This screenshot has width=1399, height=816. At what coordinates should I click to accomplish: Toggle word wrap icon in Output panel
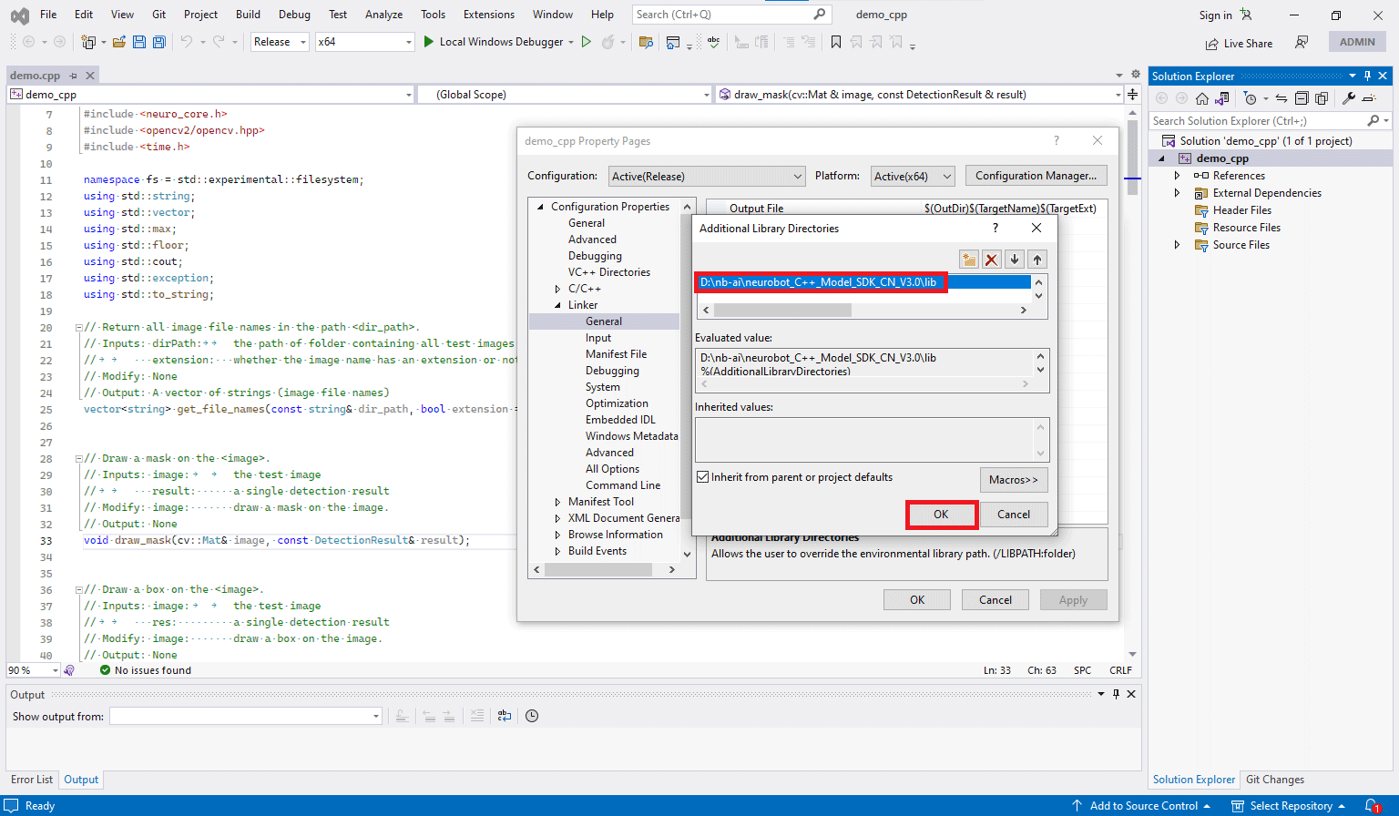pos(505,717)
